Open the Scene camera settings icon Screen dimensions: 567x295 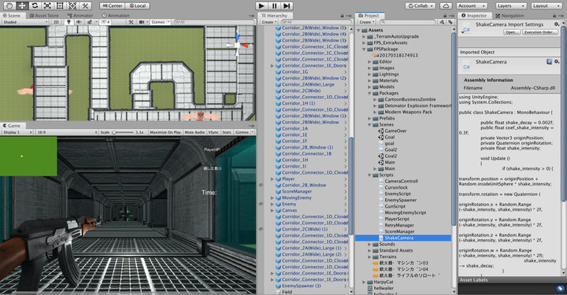(x=143, y=22)
